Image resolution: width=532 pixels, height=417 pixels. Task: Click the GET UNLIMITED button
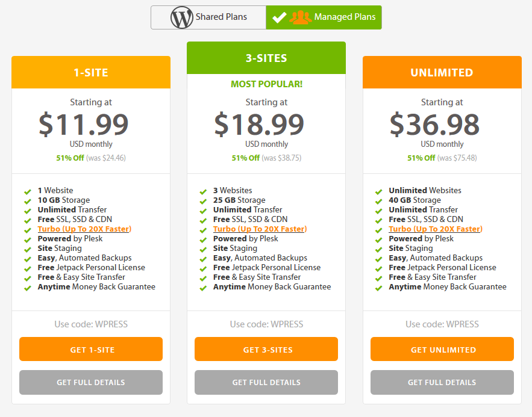[442, 349]
